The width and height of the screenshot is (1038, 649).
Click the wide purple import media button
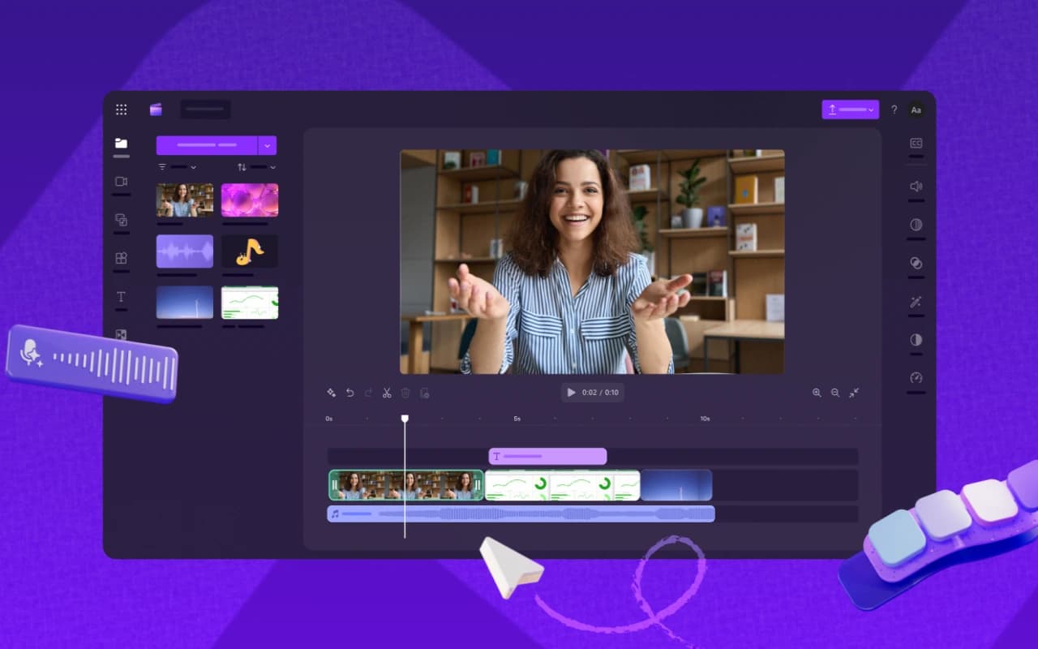point(207,145)
